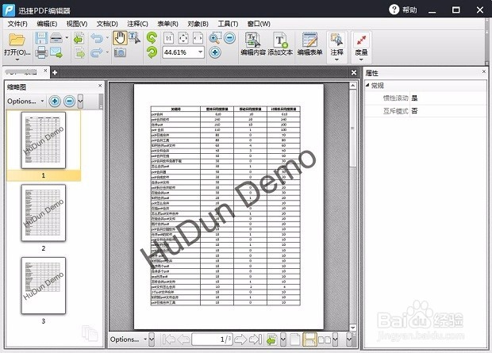Open the Comment tool group (注释)
Viewport: 492px width, 353px height.
pyautogui.click(x=336, y=47)
